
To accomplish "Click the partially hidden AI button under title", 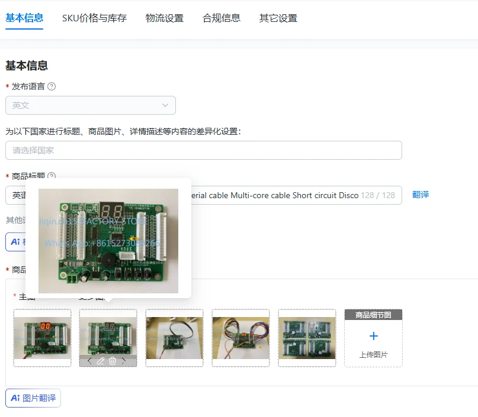I will pyautogui.click(x=16, y=242).
